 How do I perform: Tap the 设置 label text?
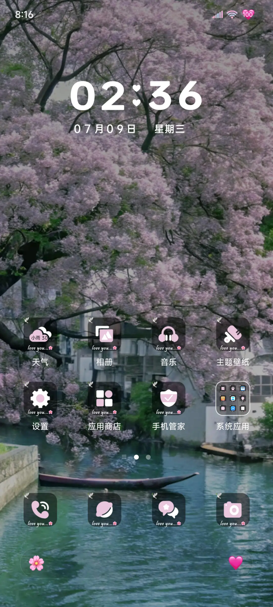pos(40,426)
